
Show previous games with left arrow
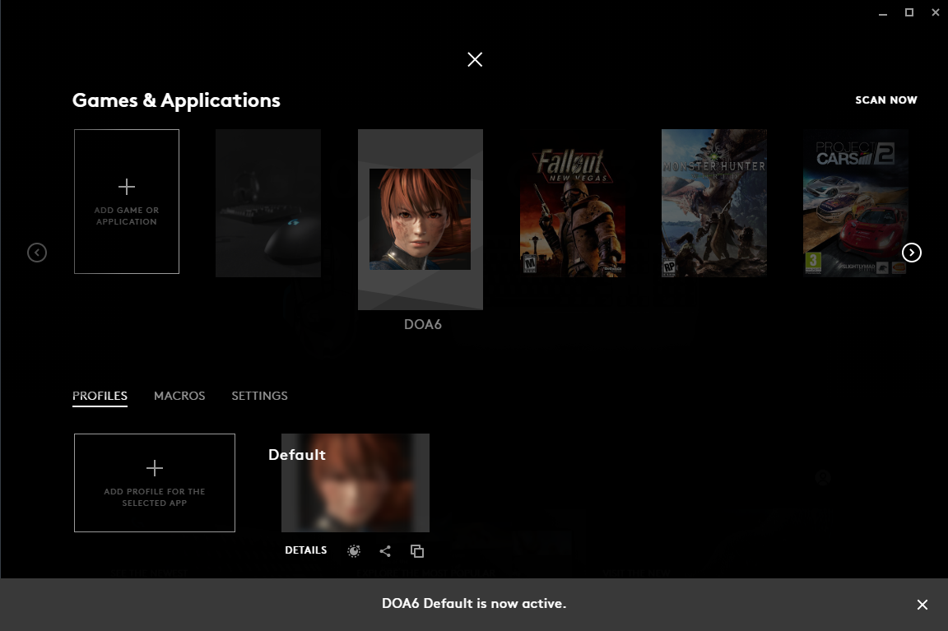37,252
